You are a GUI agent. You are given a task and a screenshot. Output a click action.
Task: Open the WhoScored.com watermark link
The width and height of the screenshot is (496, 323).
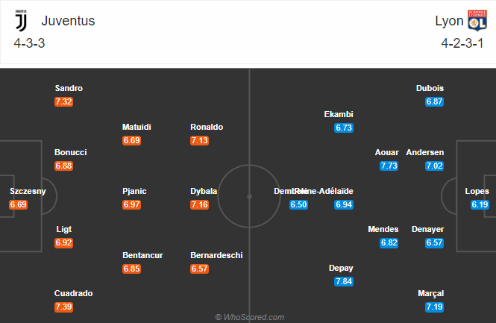pos(250,317)
